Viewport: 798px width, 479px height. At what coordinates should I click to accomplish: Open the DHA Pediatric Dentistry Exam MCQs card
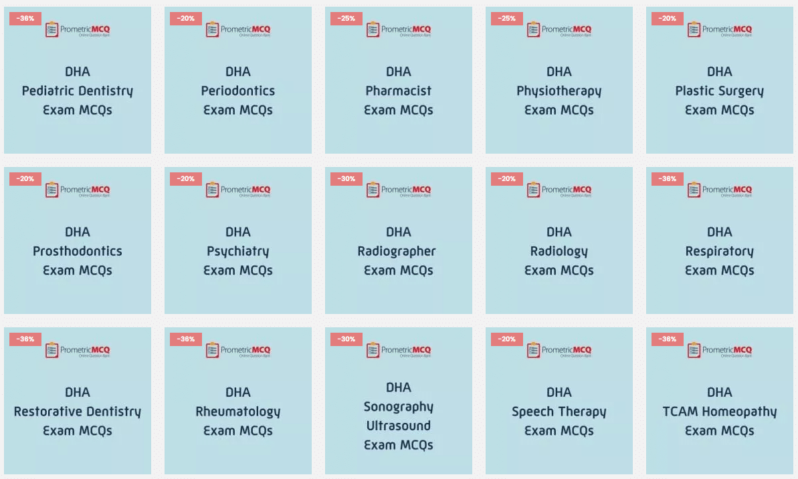click(x=78, y=80)
